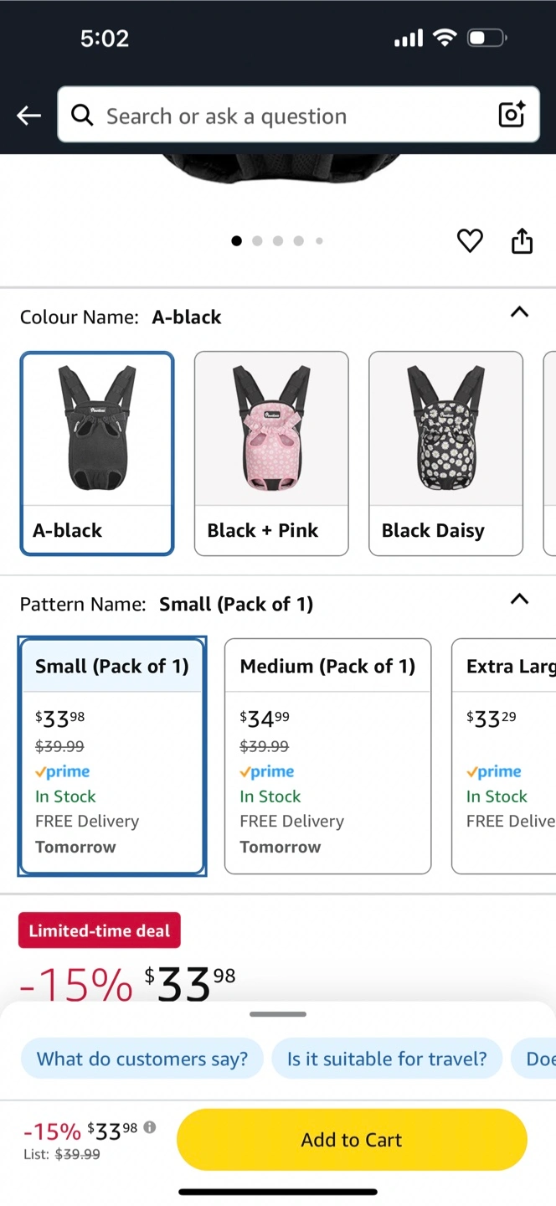Focus the search or ask a question field

click(x=285, y=116)
